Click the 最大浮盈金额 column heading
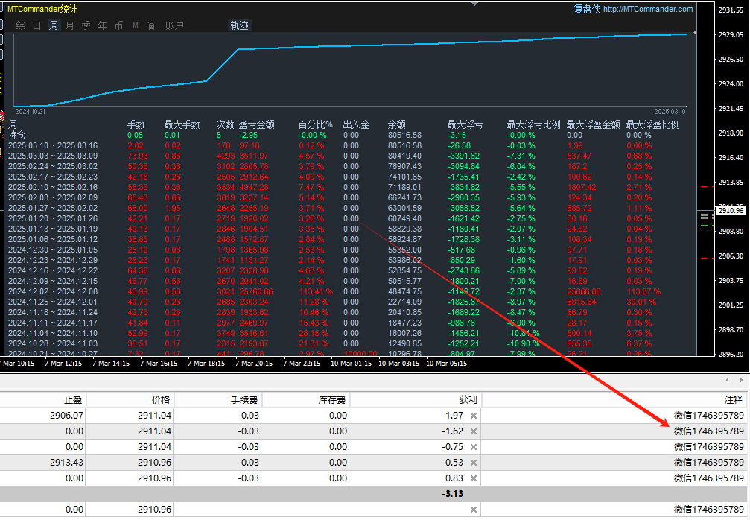750x520 pixels. [593, 125]
